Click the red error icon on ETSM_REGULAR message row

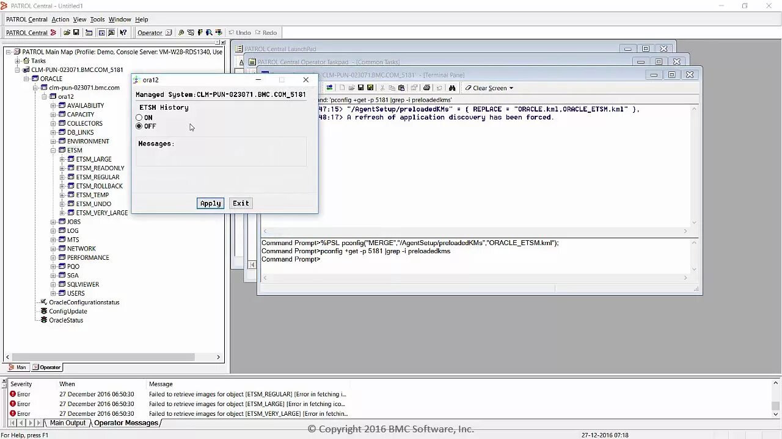tap(13, 394)
